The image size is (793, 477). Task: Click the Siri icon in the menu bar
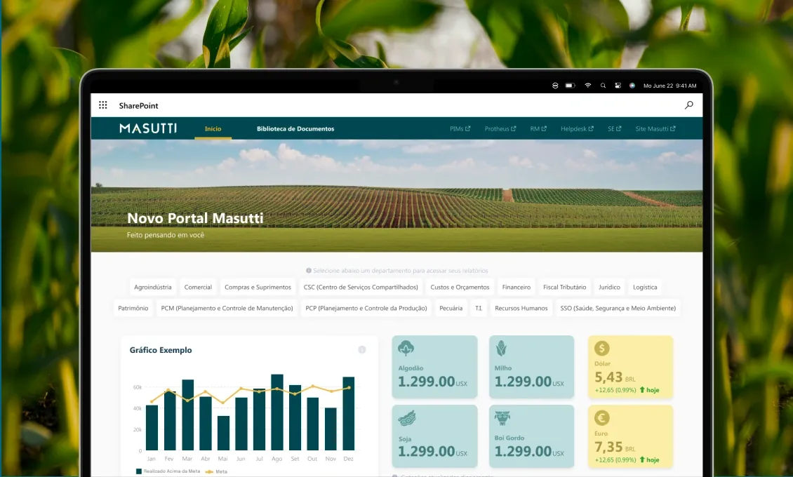click(632, 86)
